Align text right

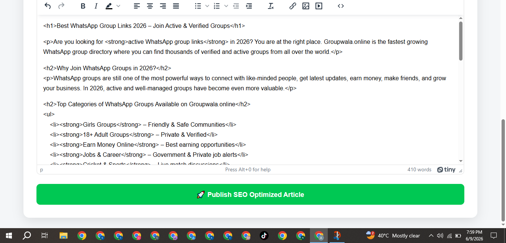point(163,6)
